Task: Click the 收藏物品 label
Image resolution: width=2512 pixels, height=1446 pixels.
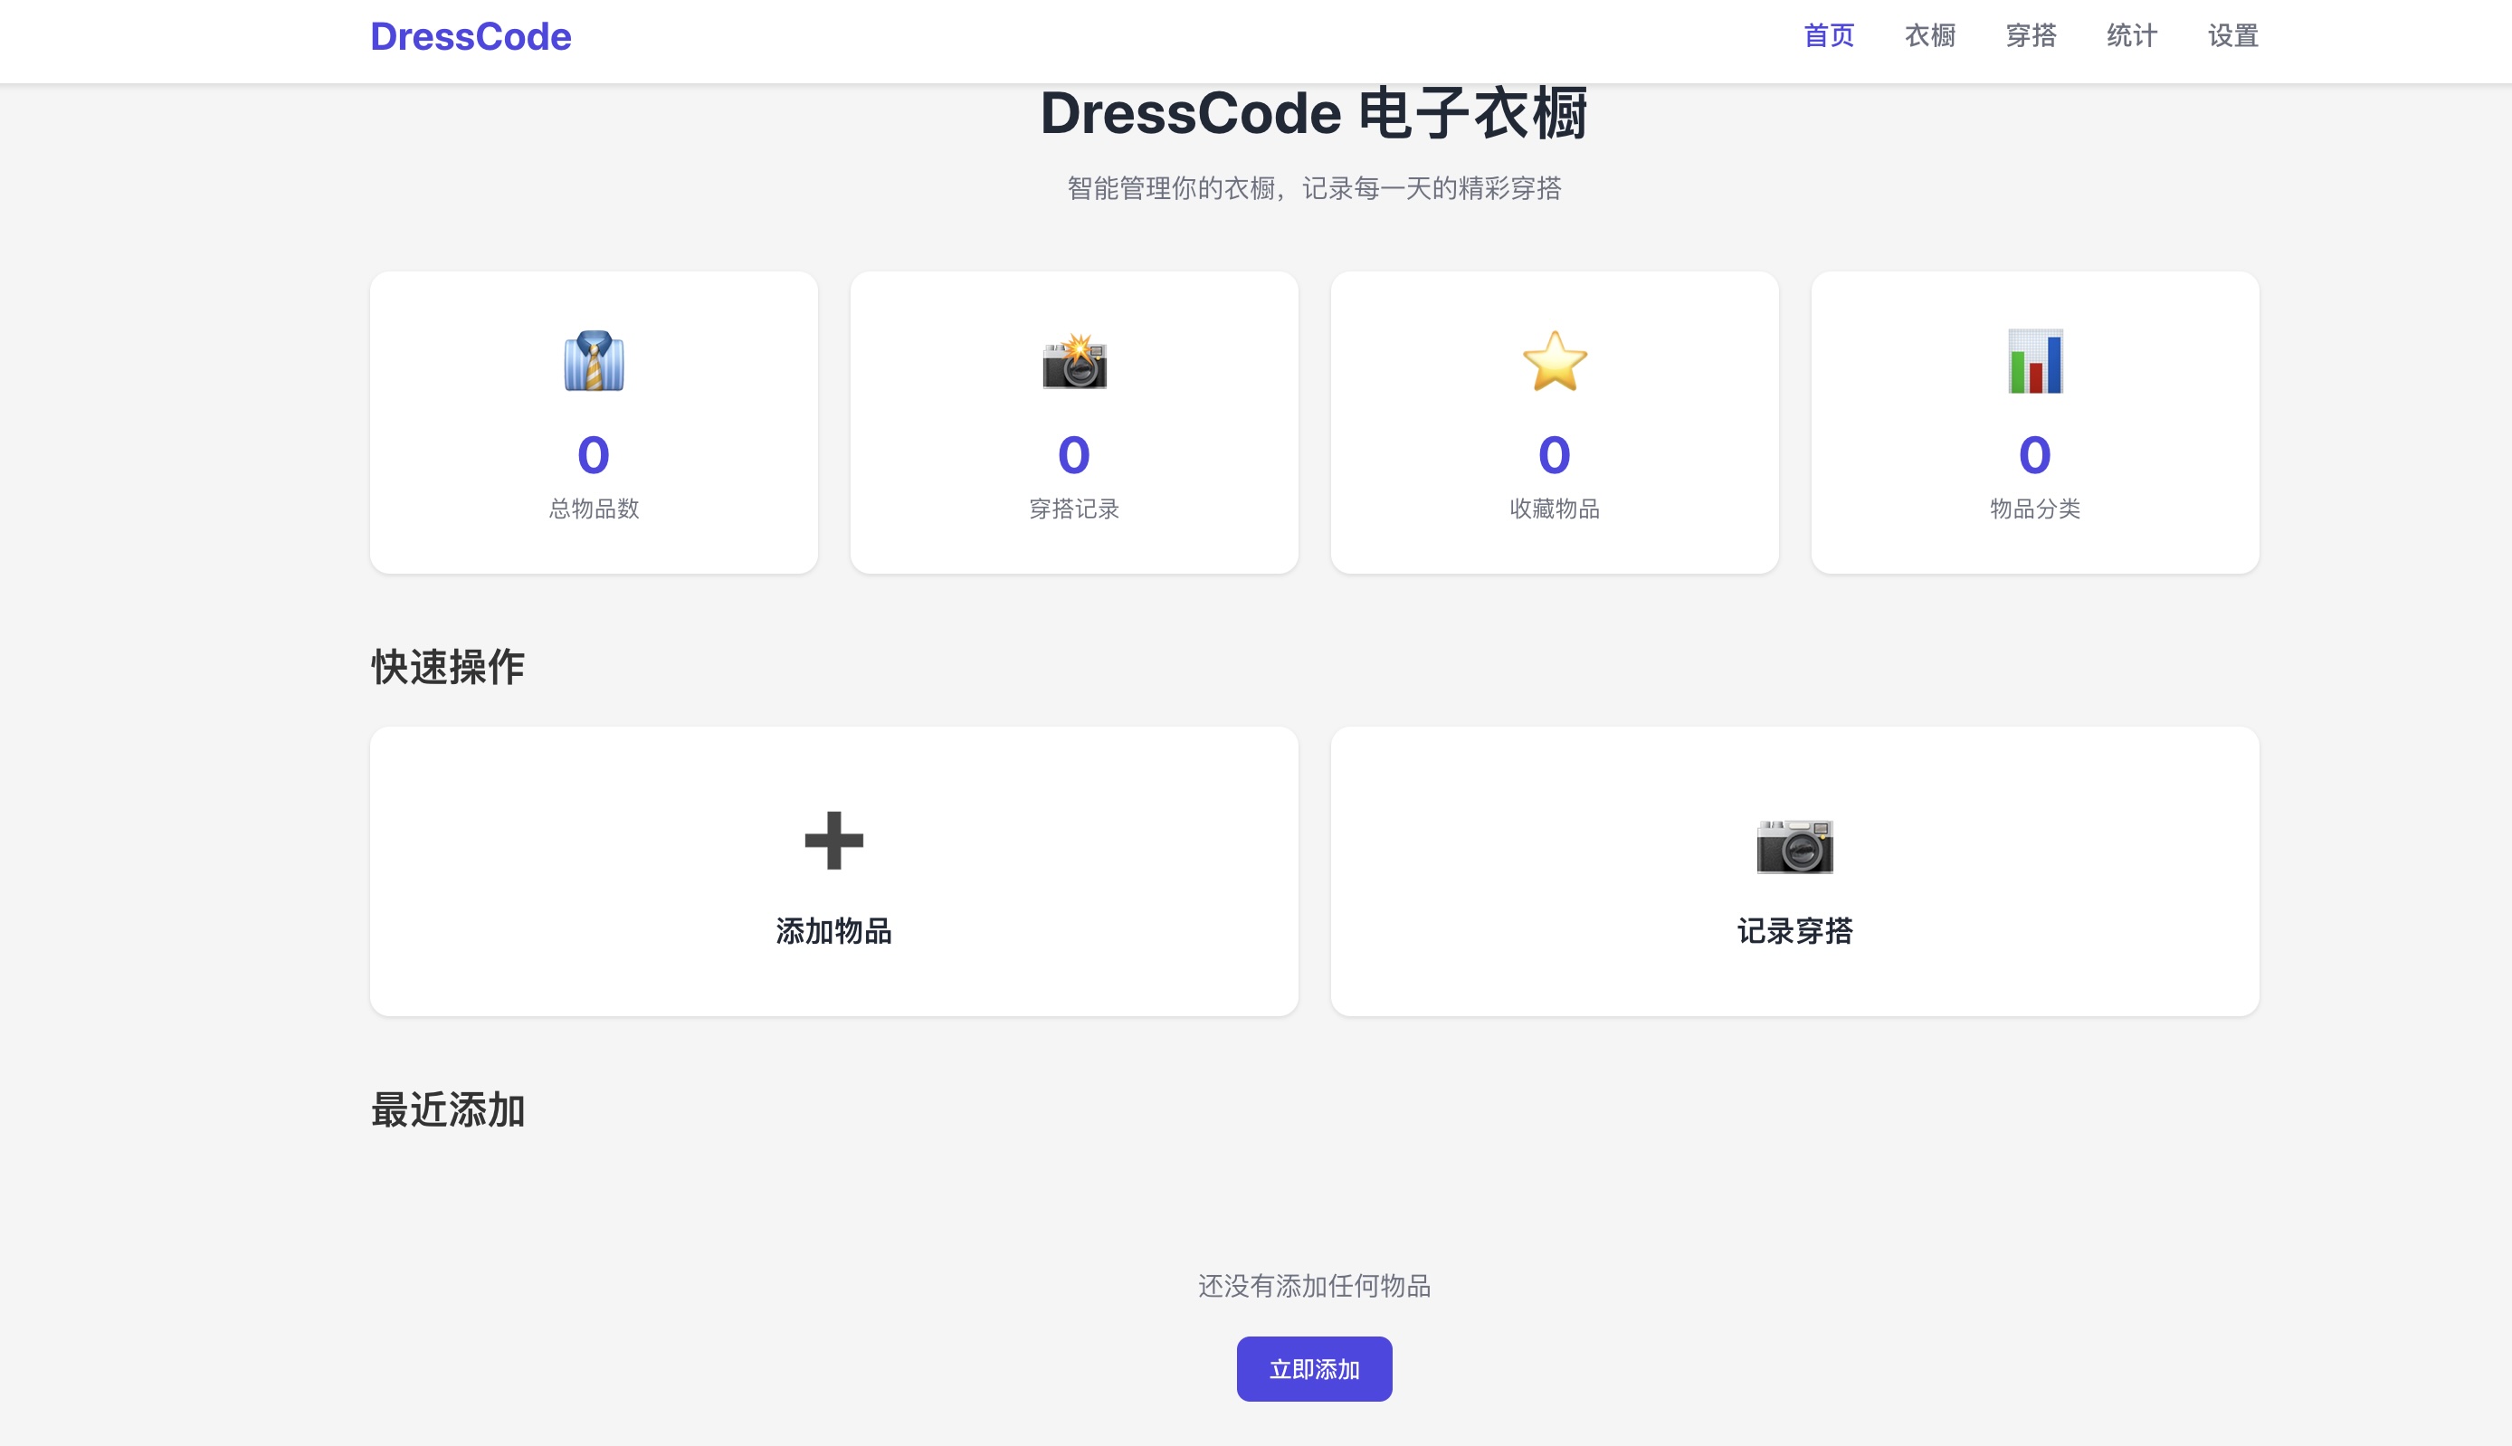Action: tap(1554, 509)
